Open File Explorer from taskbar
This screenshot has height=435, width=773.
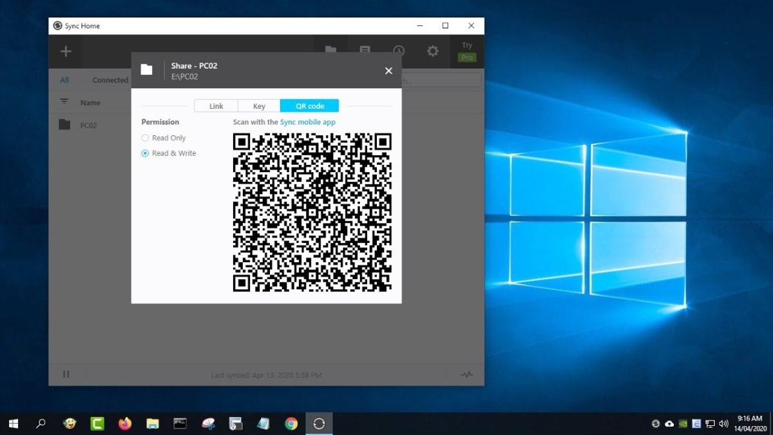point(153,423)
